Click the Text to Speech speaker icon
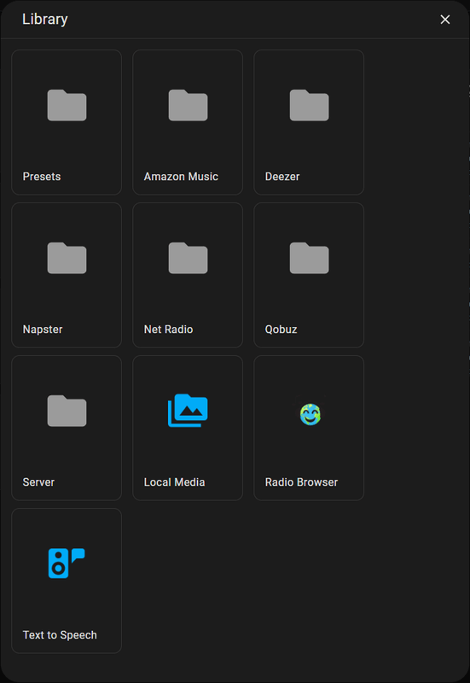The image size is (470, 683). 67,563
